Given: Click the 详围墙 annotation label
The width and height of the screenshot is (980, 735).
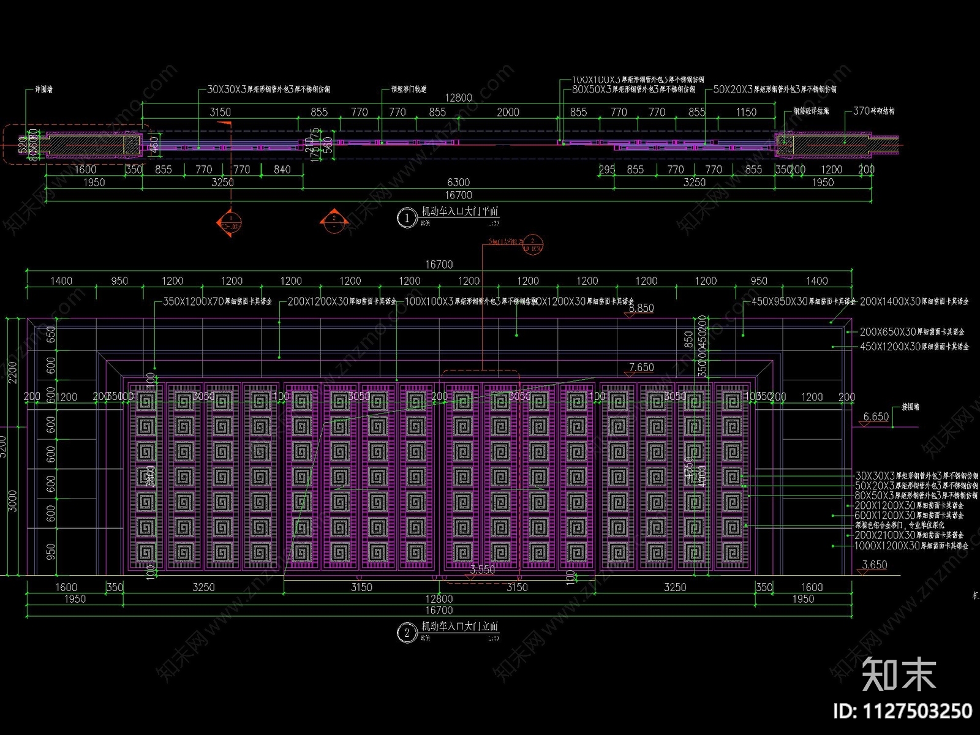Looking at the screenshot, I should [43, 89].
